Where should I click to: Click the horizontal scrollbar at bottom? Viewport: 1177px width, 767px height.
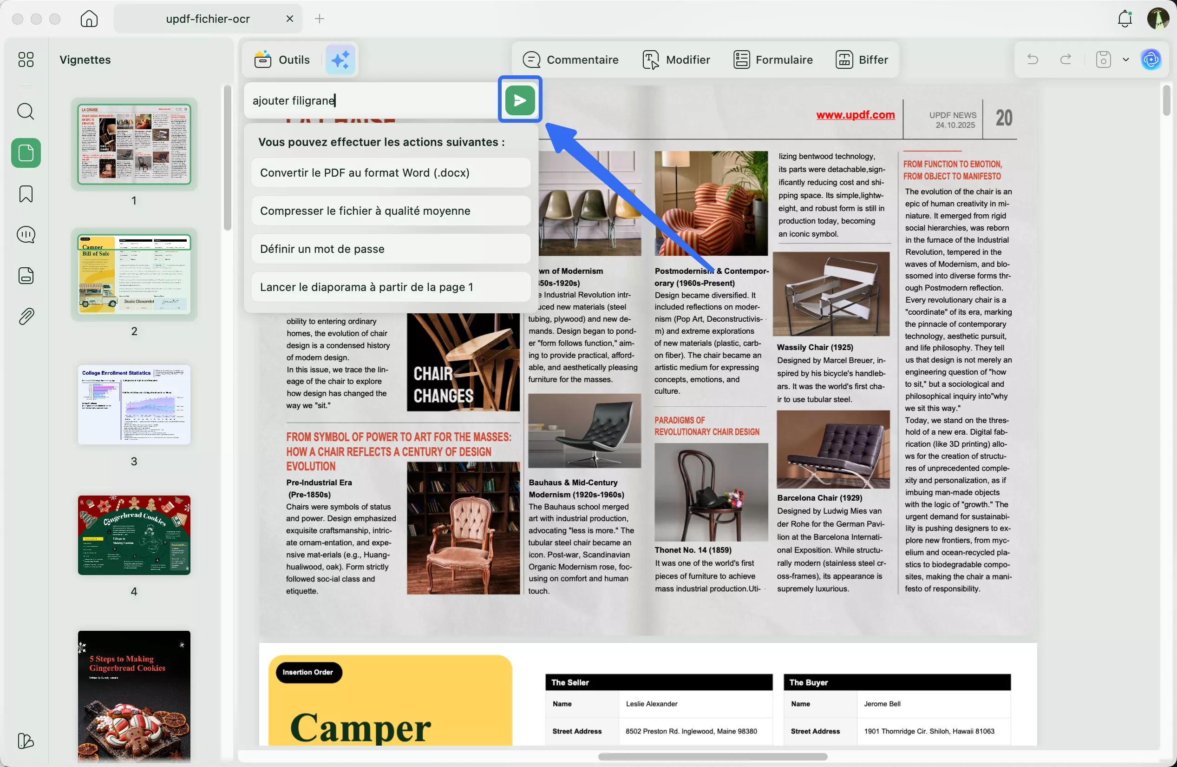[712, 756]
